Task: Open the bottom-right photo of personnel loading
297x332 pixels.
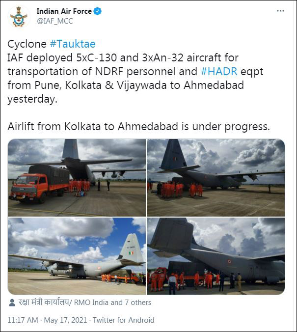Action: click(216, 256)
